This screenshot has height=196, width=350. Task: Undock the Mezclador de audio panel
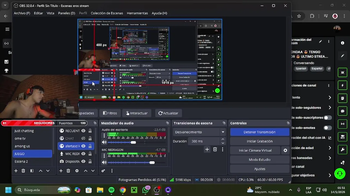point(167,123)
